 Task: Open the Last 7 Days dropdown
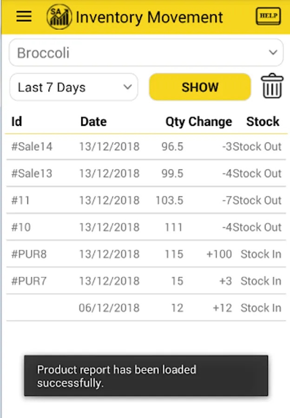tap(74, 87)
